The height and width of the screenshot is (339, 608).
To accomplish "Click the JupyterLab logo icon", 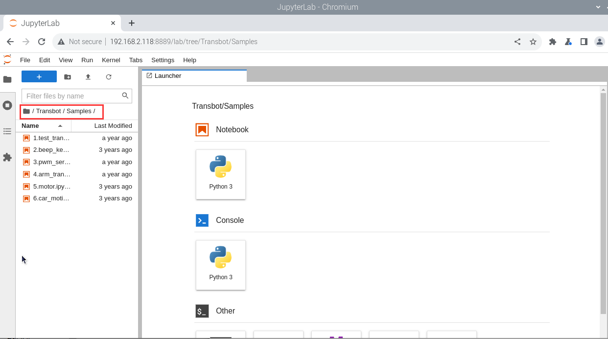I will [x=7, y=60].
